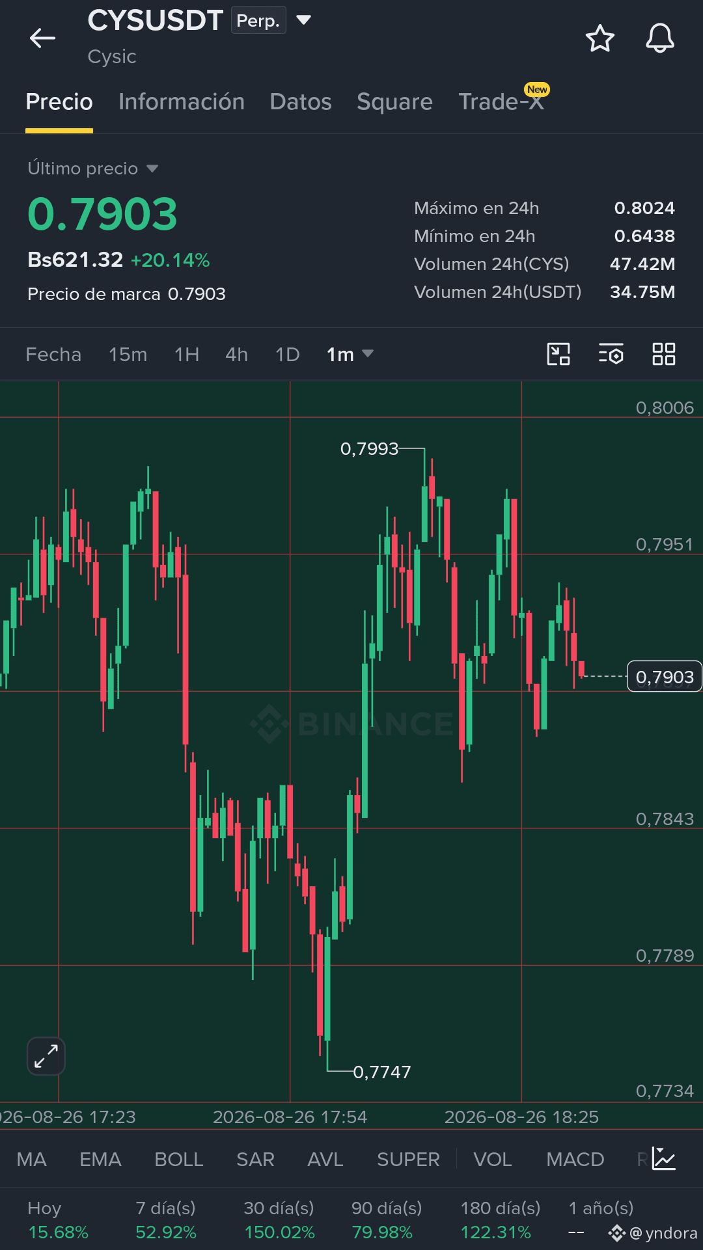Expand the CYSUSDT pair selector arrow
This screenshot has height=1250, width=703.
coord(303,20)
